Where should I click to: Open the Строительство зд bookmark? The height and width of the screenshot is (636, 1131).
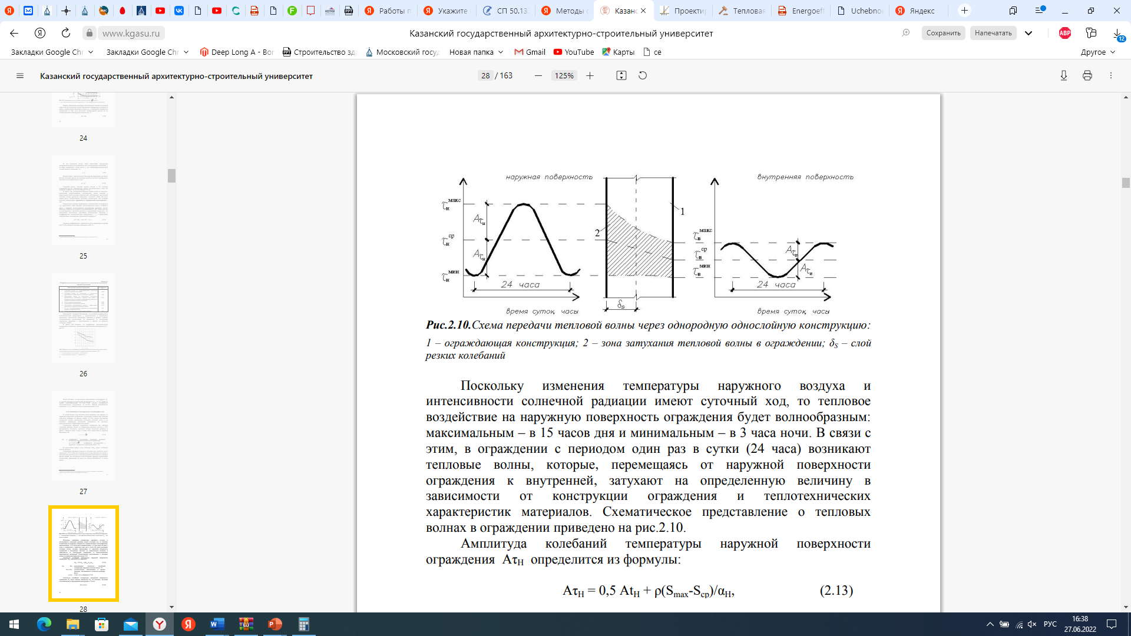pos(319,52)
